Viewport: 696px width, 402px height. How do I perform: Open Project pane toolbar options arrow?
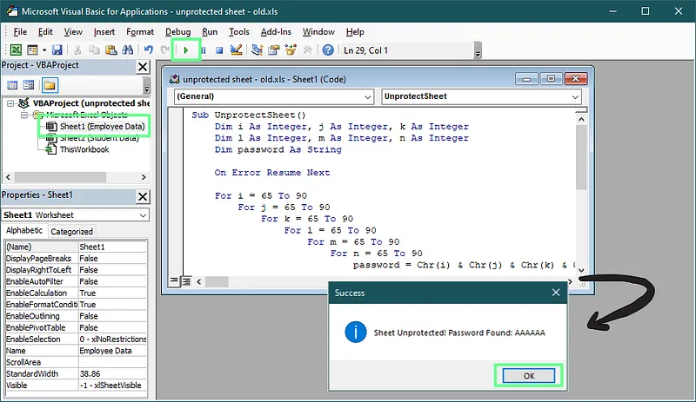(147, 86)
